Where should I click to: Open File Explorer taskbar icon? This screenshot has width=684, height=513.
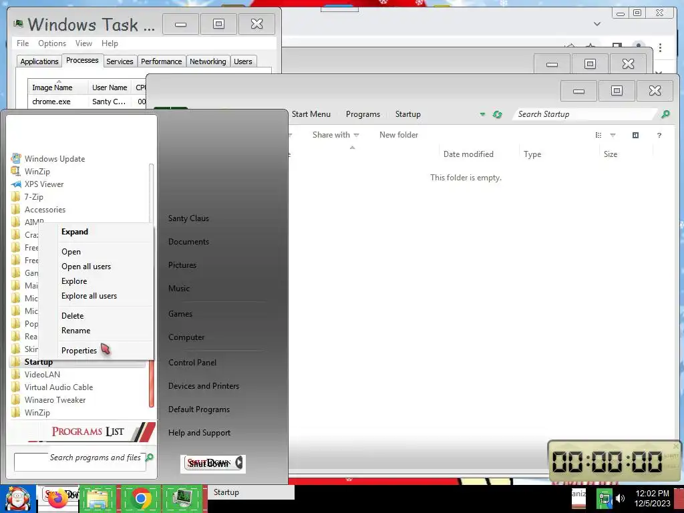pyautogui.click(x=99, y=498)
